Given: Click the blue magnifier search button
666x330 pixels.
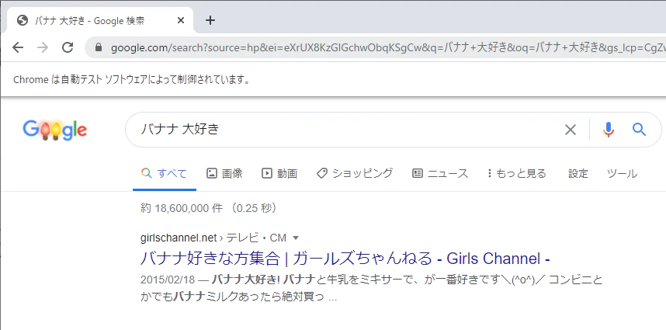Looking at the screenshot, I should [639, 130].
